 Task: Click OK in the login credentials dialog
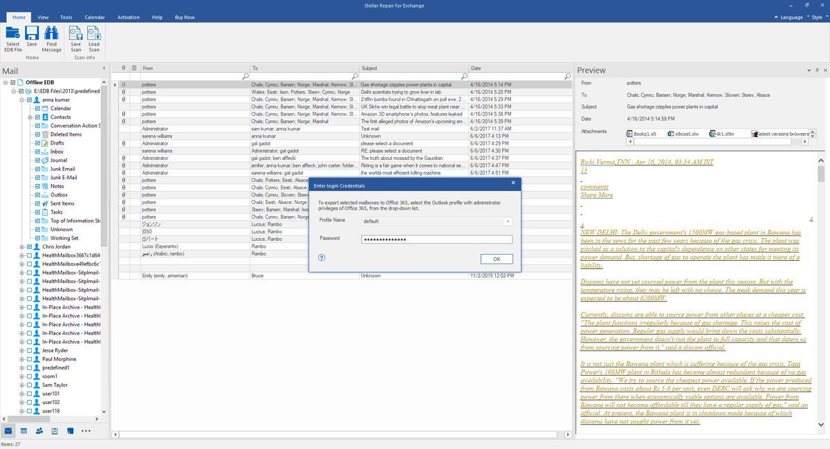pos(497,259)
